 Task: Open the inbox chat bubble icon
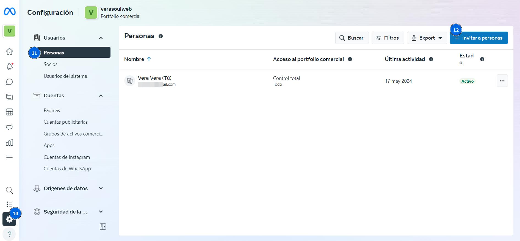10,82
